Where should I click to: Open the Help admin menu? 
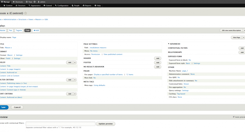pyautogui.click(x=98, y=6)
